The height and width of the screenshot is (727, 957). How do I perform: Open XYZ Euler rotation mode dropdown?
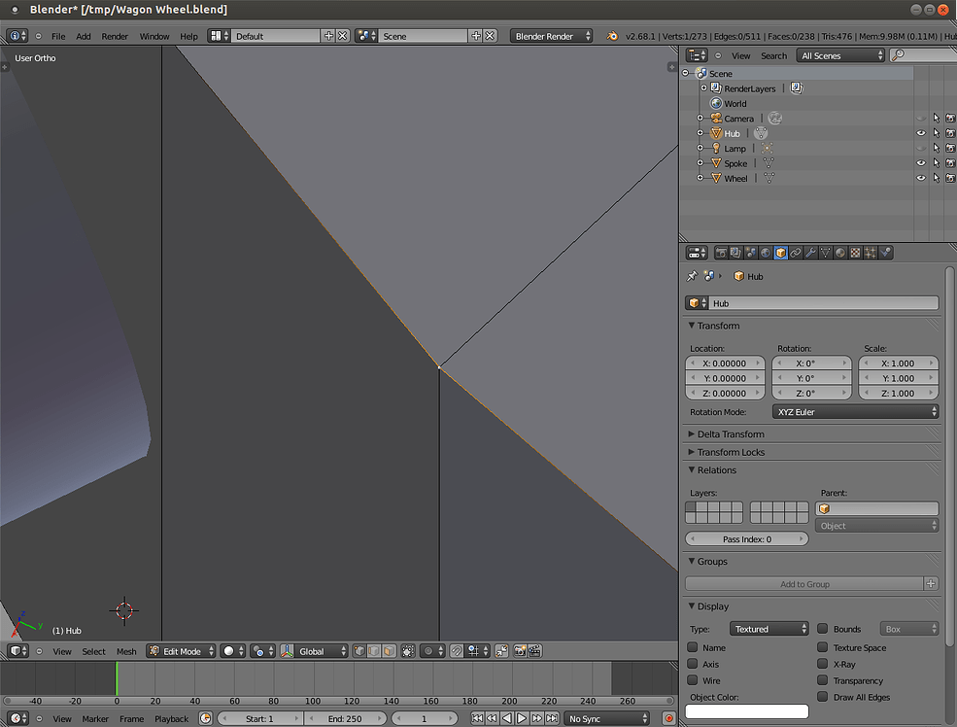coord(856,412)
